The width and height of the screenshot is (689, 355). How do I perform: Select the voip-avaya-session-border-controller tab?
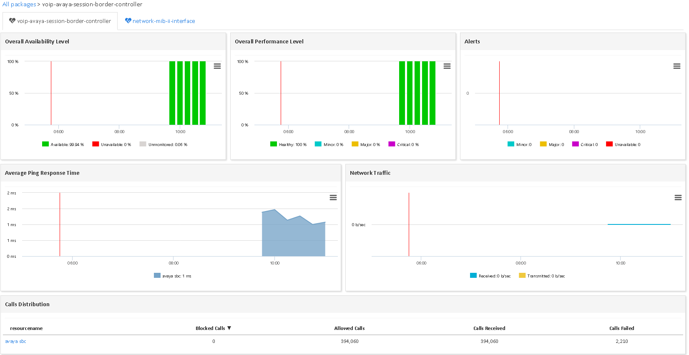64,21
